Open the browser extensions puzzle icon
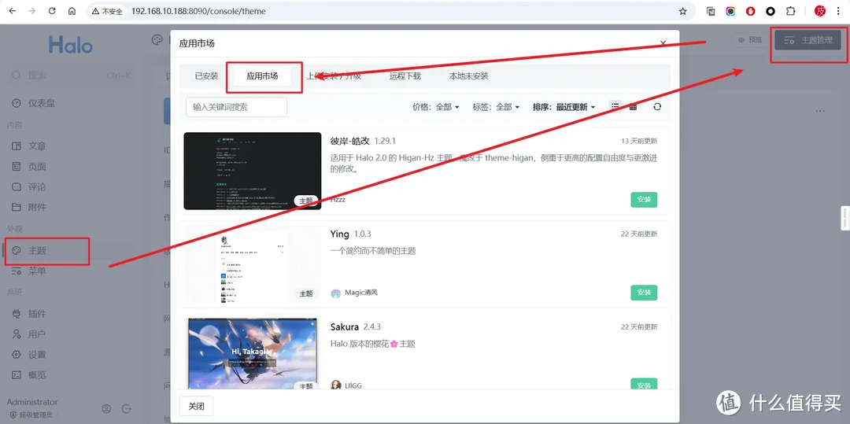850x424 pixels. (x=790, y=11)
